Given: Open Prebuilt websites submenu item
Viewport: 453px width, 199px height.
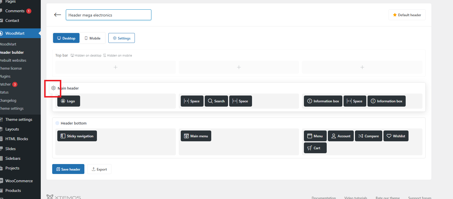Looking at the screenshot, I should tap(13, 60).
